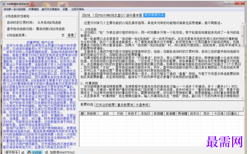Switch to the 日内5分钟K线及盘口 tab

(x=109, y=15)
